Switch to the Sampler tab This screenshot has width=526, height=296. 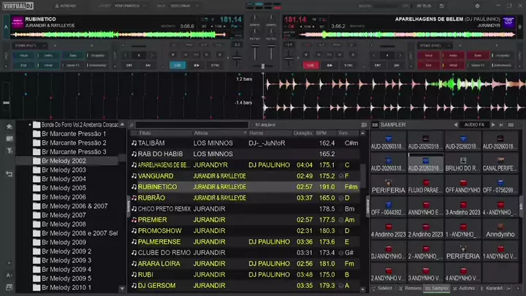coord(437,288)
